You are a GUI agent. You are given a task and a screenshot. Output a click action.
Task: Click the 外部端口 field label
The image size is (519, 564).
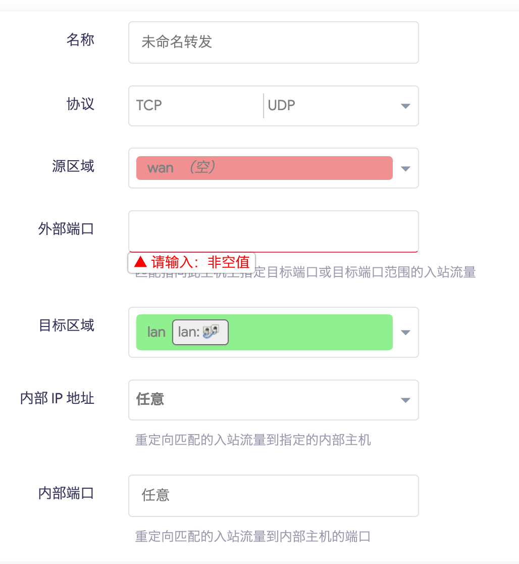[x=66, y=229]
